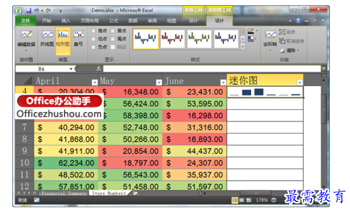The image size is (350, 213).
Task: Switch to the 开始 (Home) tab
Action: tap(47, 21)
